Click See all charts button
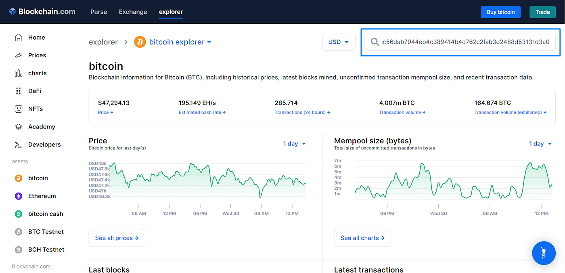This screenshot has width=565, height=273. 362,238
